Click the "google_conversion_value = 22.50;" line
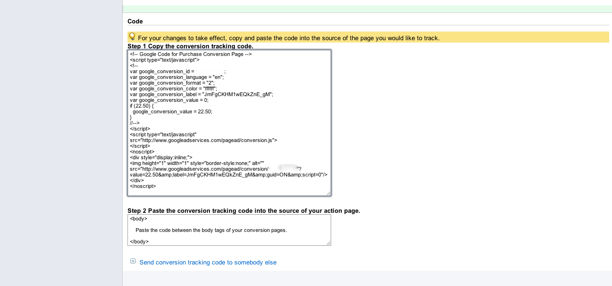Screen dimensions: 612x286 [x=172, y=111]
